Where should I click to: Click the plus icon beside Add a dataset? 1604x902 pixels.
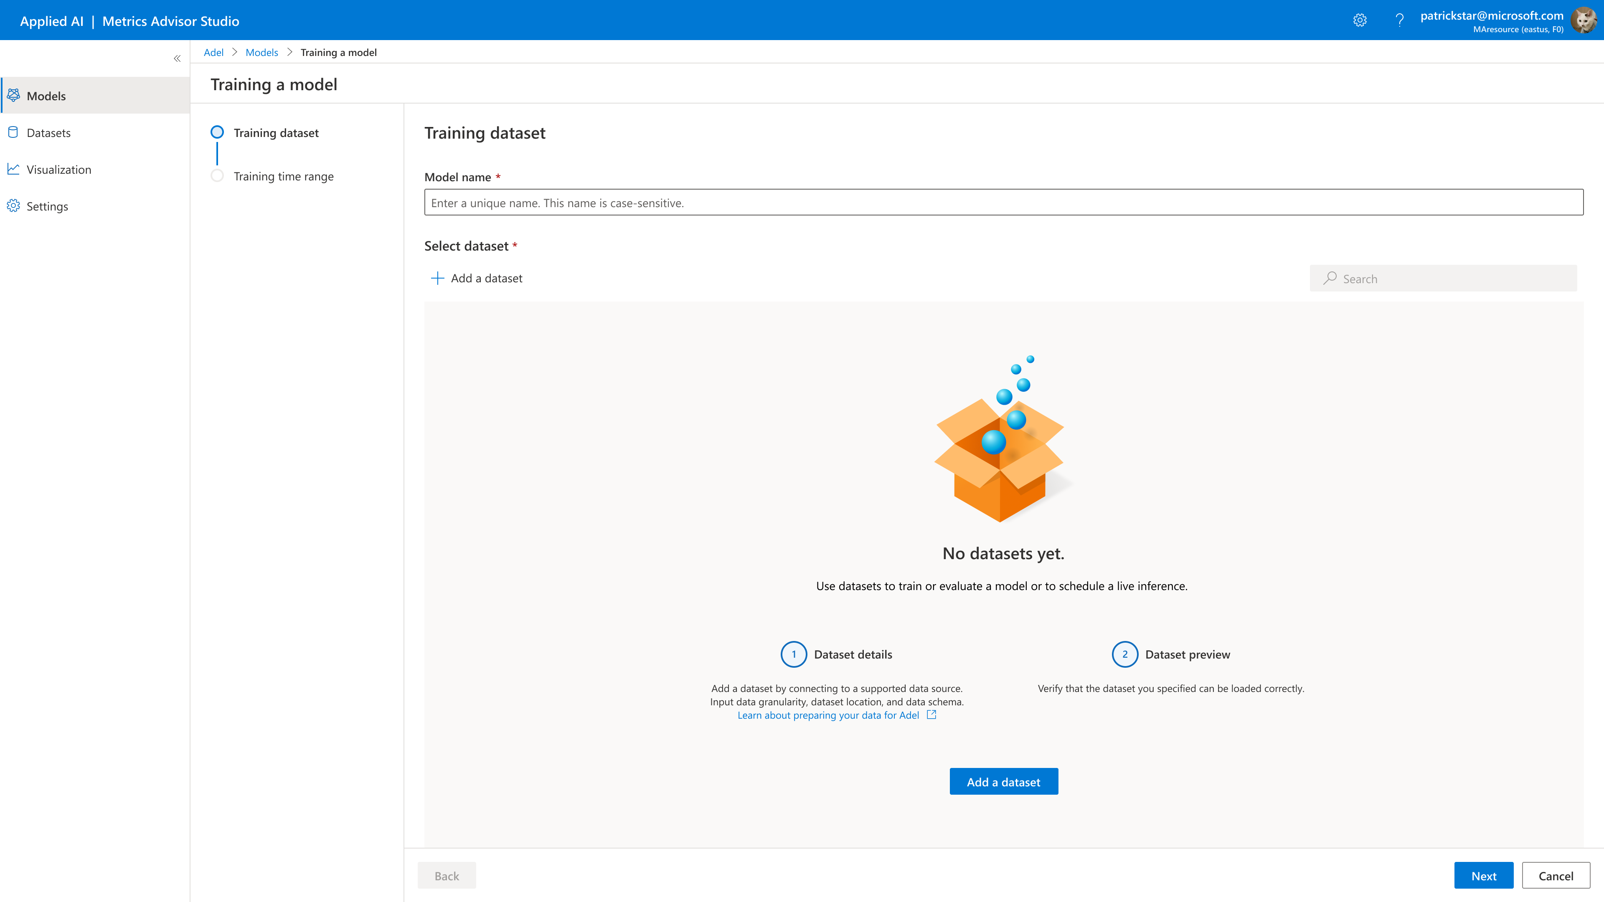click(x=438, y=278)
